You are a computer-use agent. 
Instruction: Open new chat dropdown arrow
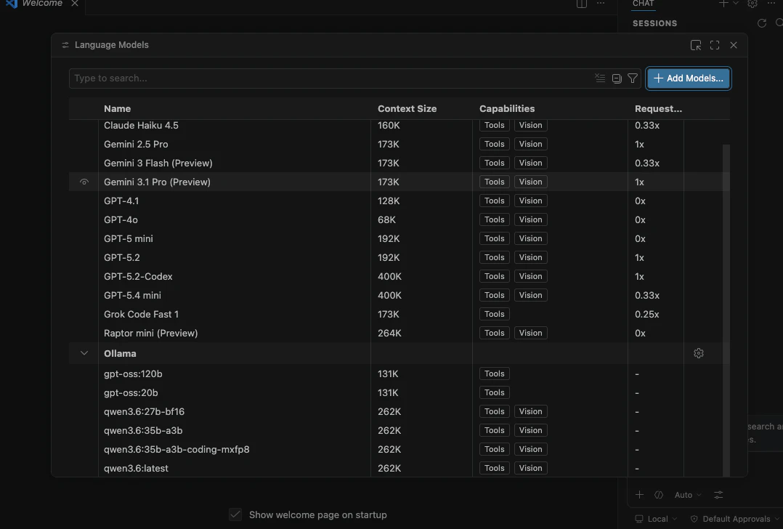coord(736,4)
